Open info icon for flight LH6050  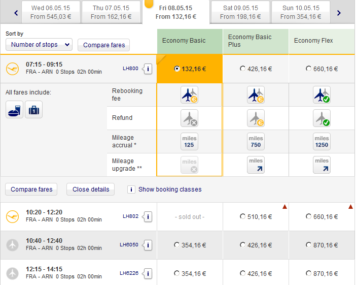click(x=148, y=245)
